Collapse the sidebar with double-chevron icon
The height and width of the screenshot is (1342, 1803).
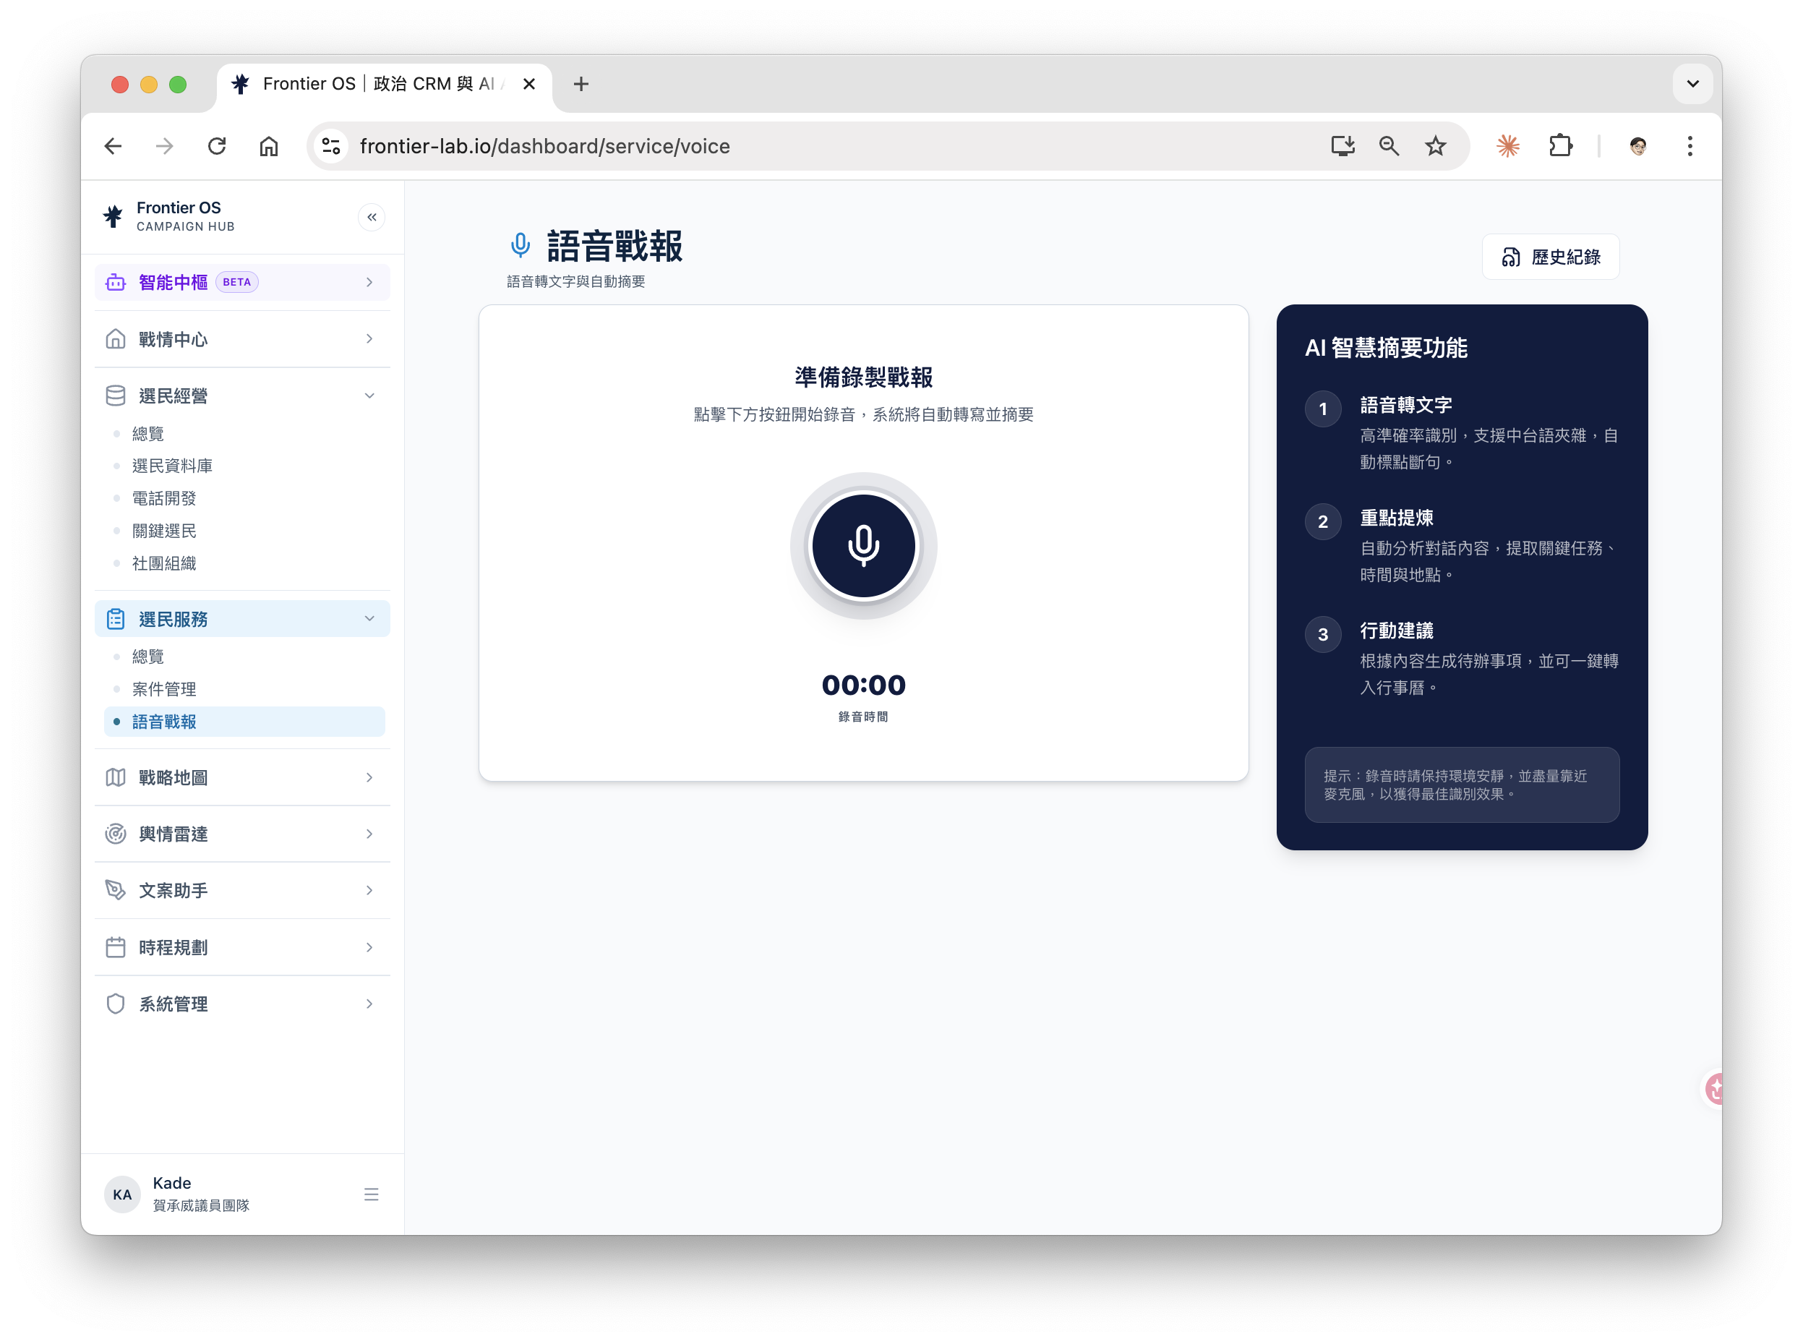click(371, 217)
